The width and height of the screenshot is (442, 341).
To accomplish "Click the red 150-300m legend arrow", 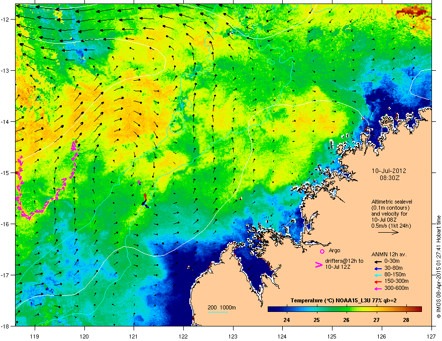I will pyautogui.click(x=378, y=281).
